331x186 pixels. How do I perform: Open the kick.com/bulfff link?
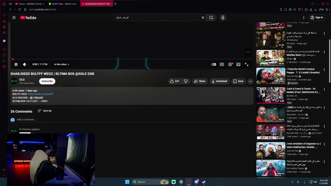pos(41,94)
